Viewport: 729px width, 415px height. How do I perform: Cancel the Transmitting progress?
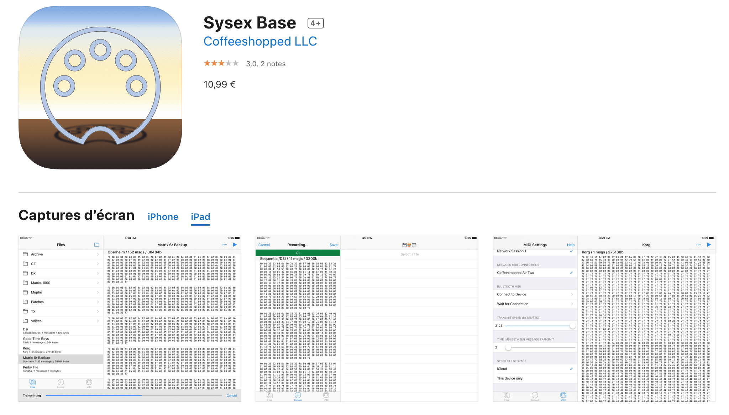[x=231, y=395]
